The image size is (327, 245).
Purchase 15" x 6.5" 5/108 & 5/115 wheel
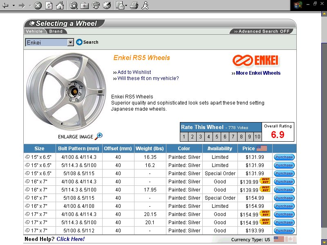pos(284,173)
